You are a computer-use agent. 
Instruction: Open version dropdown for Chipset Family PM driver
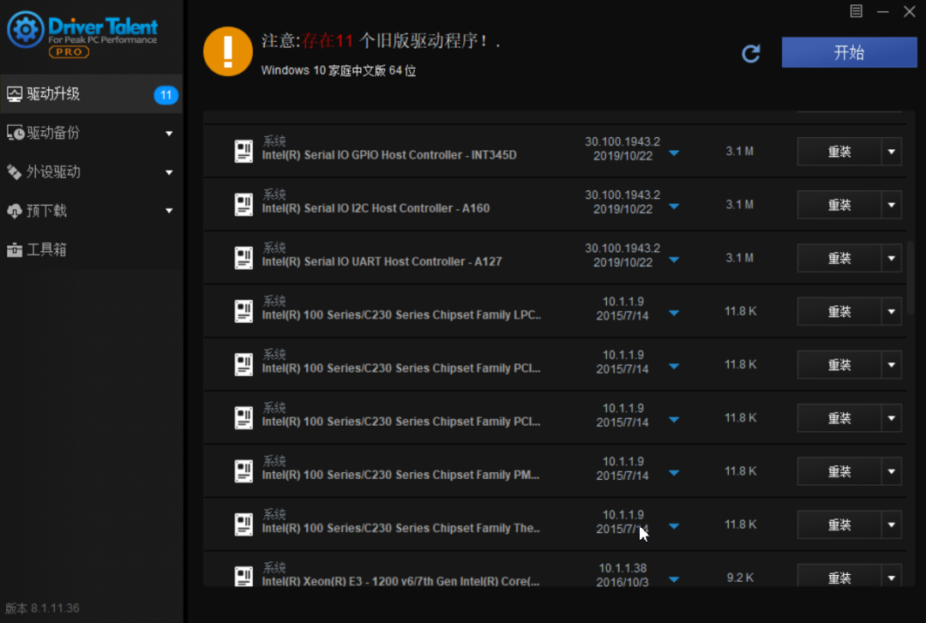[674, 473]
